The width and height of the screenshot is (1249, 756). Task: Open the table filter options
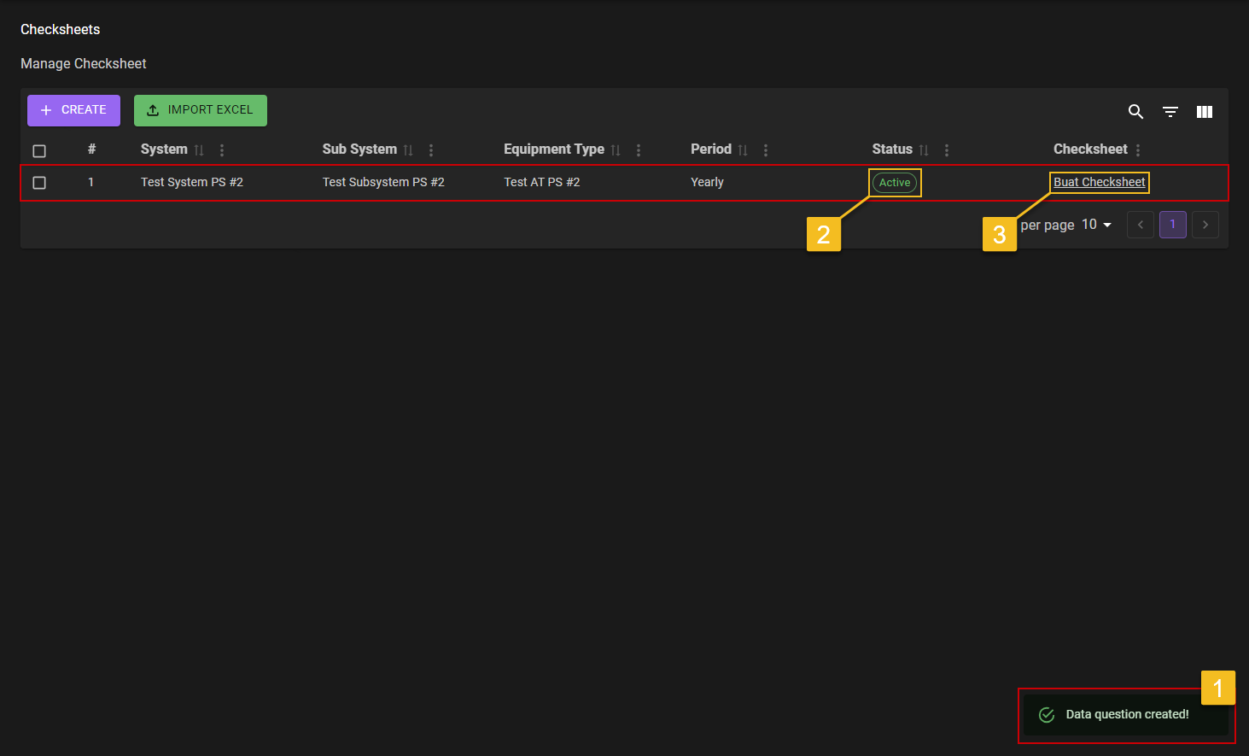coord(1170,111)
